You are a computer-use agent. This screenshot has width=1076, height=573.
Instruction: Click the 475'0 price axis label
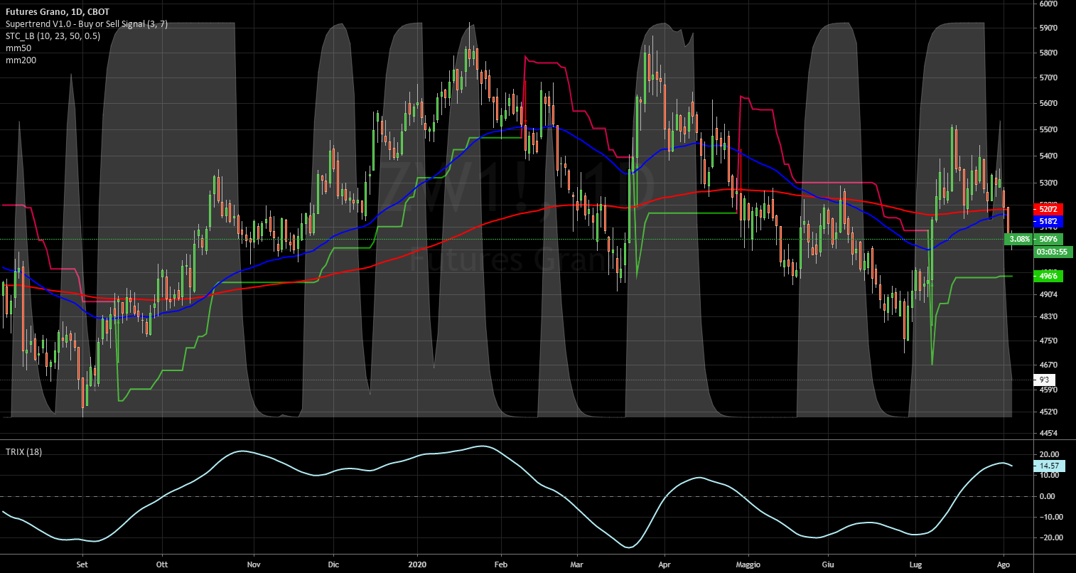coord(1048,341)
